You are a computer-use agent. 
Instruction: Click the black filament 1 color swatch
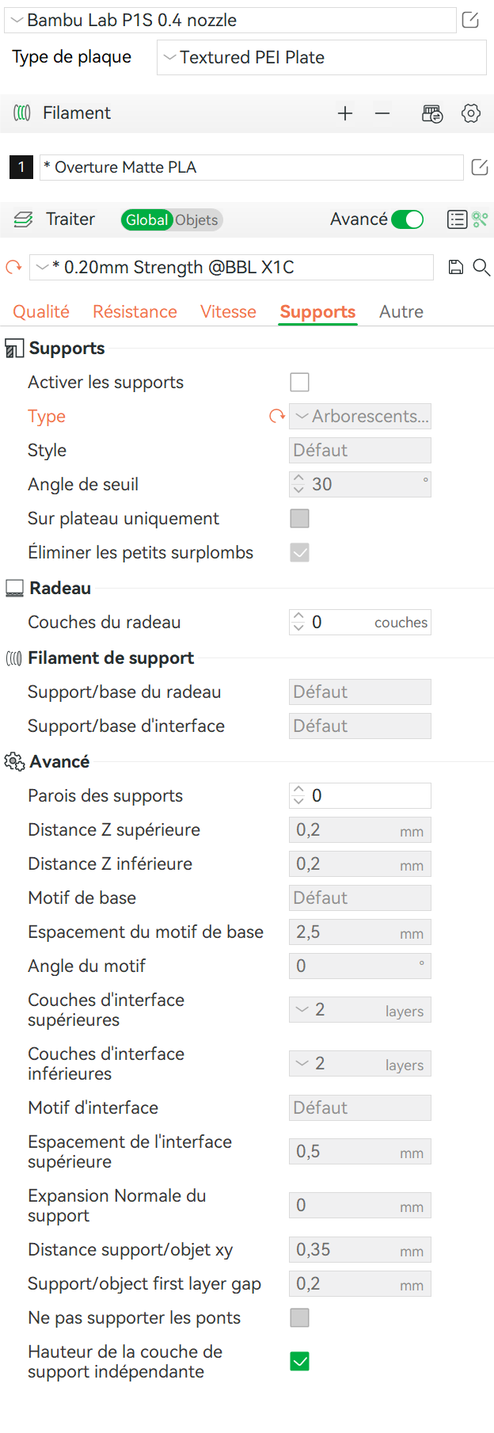(x=21, y=167)
